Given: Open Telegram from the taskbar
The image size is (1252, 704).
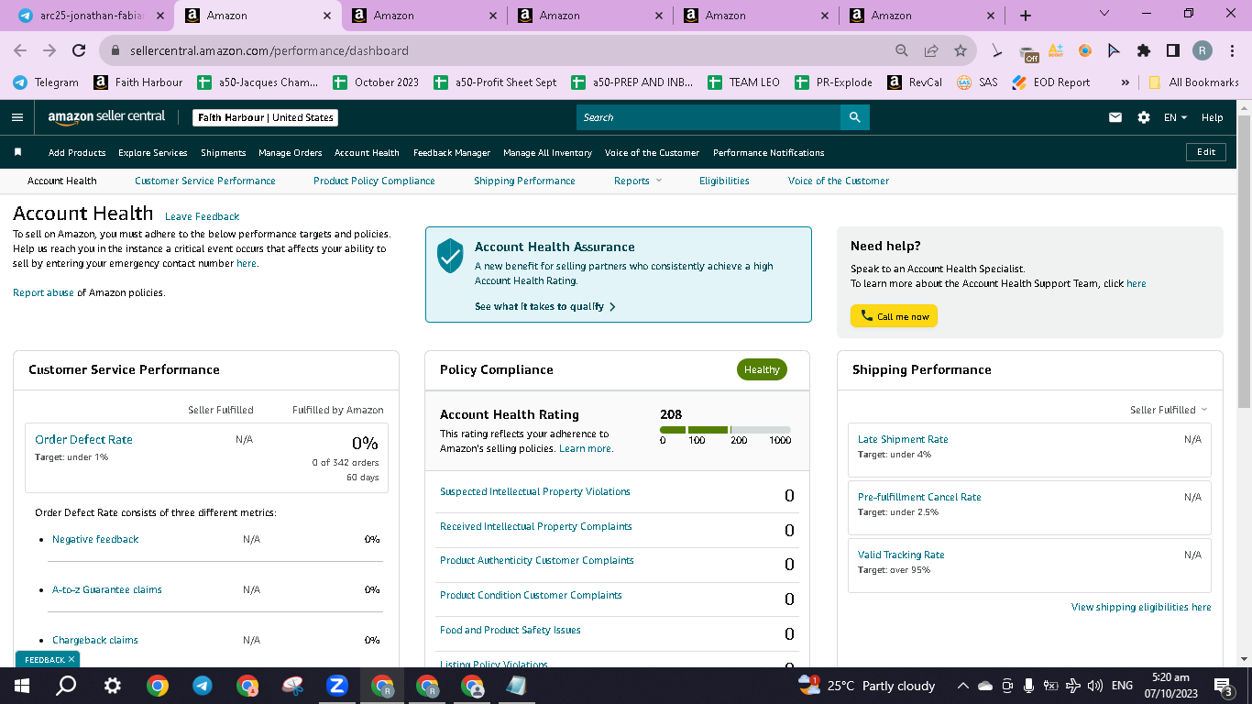Looking at the screenshot, I should (202, 686).
